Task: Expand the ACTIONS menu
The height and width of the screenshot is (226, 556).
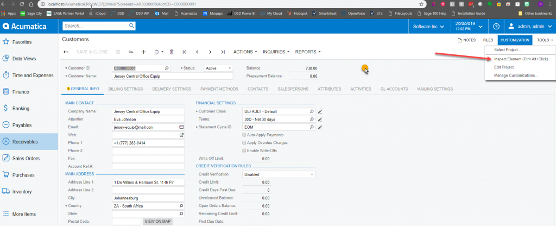Action: click(245, 52)
